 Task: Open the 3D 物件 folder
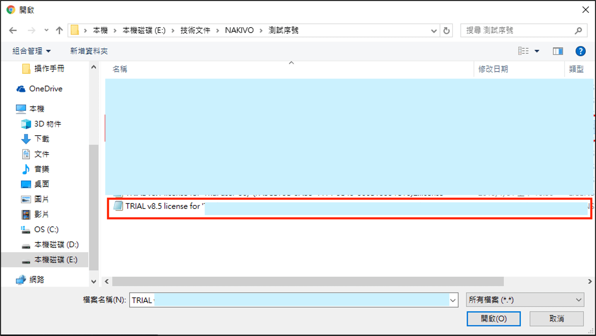tap(47, 124)
